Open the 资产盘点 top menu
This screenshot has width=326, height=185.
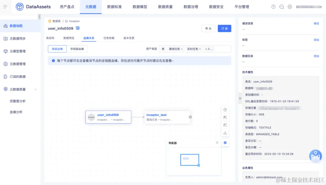(x=67, y=7)
